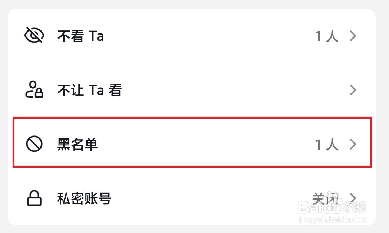The height and width of the screenshot is (233, 389).
Task: Click the 1人 count beside 不看 Ta
Action: tap(327, 36)
